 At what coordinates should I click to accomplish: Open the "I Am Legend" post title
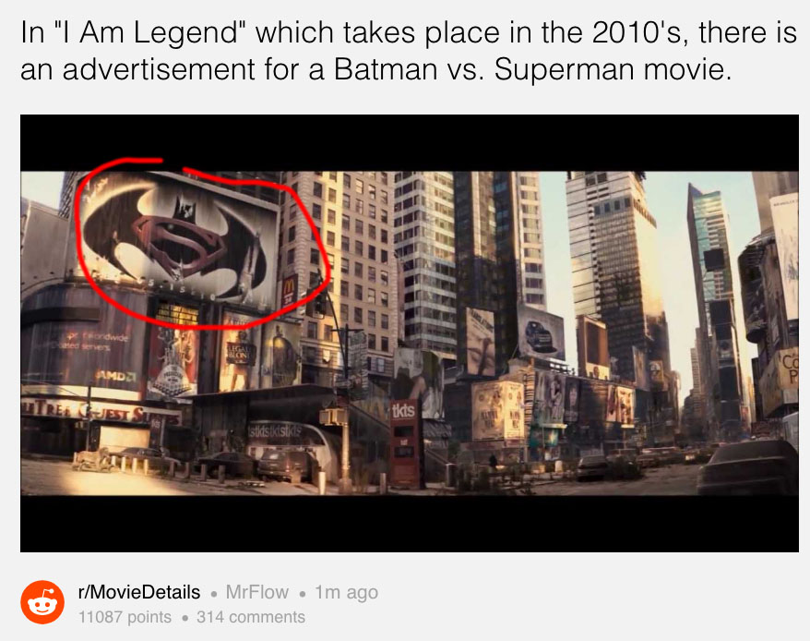tap(409, 51)
